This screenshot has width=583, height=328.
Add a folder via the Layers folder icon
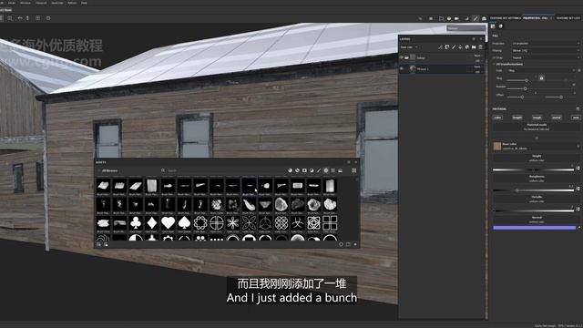pyautogui.click(x=474, y=47)
